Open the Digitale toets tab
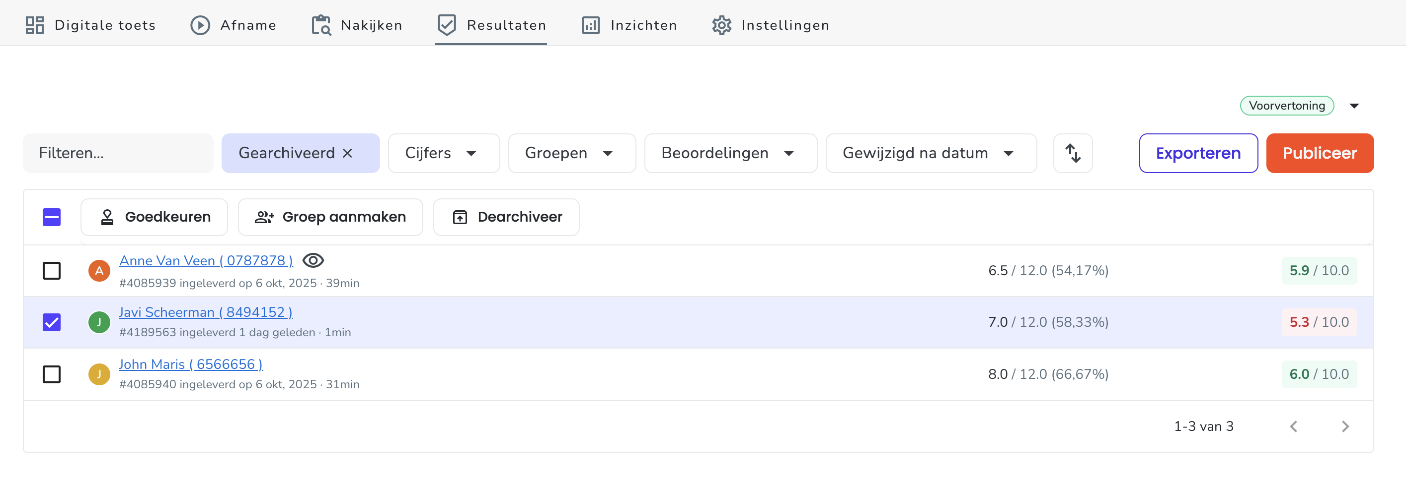 [90, 25]
